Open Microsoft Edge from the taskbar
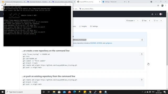Screen dimensions: 168x94 pos(75,92)
